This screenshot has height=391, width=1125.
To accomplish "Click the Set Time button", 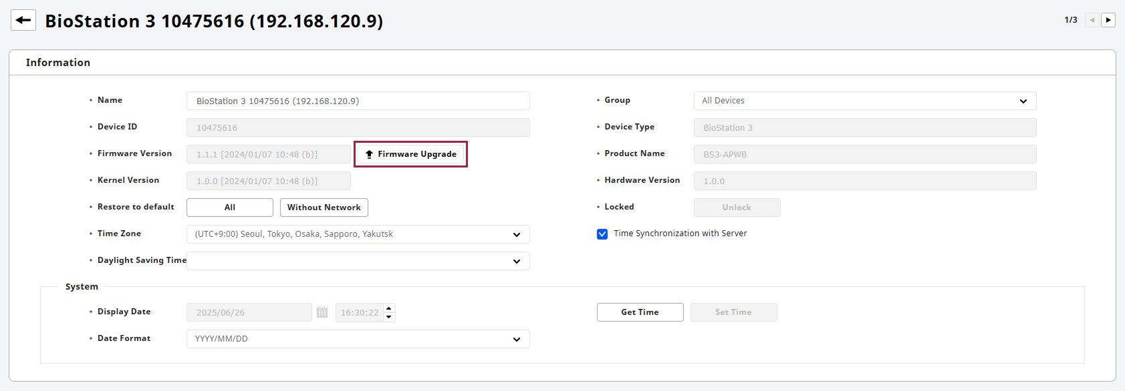I will tap(733, 312).
